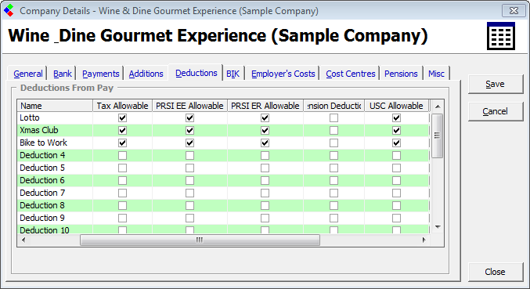Check USC Allowable for Deduction 4
The image size is (530, 289).
point(396,156)
